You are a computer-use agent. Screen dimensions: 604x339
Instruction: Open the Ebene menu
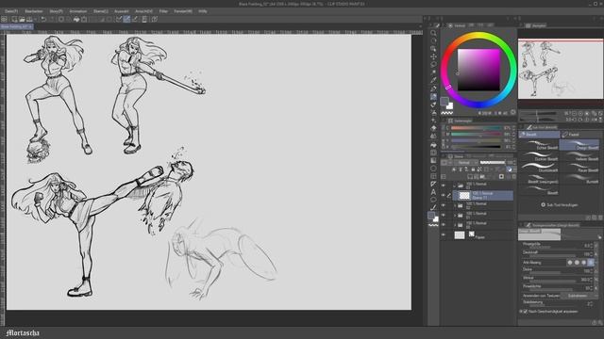(101, 11)
